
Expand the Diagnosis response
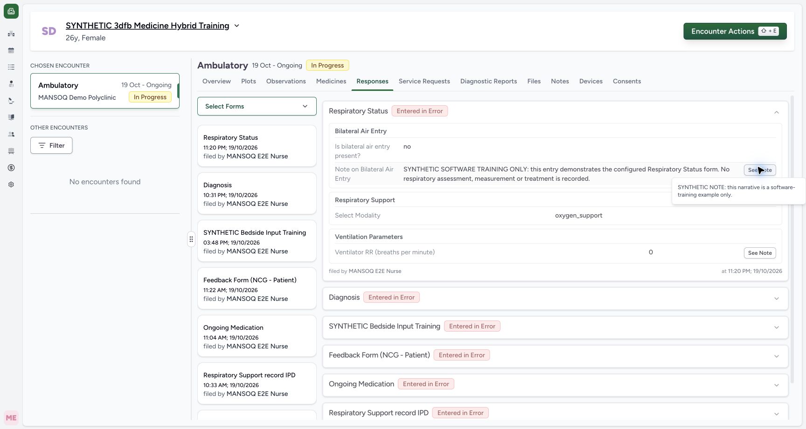[x=776, y=299]
